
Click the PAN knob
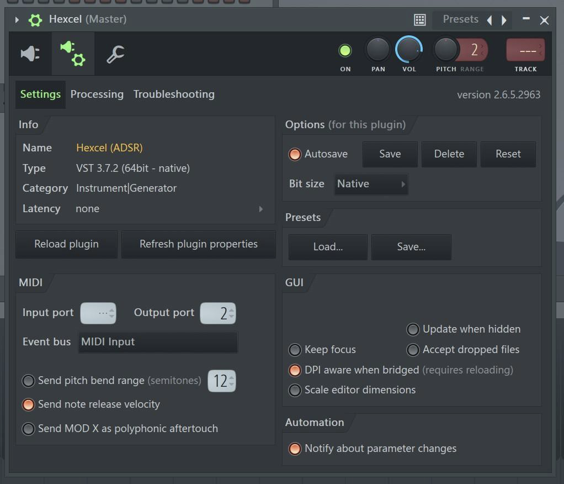(377, 50)
